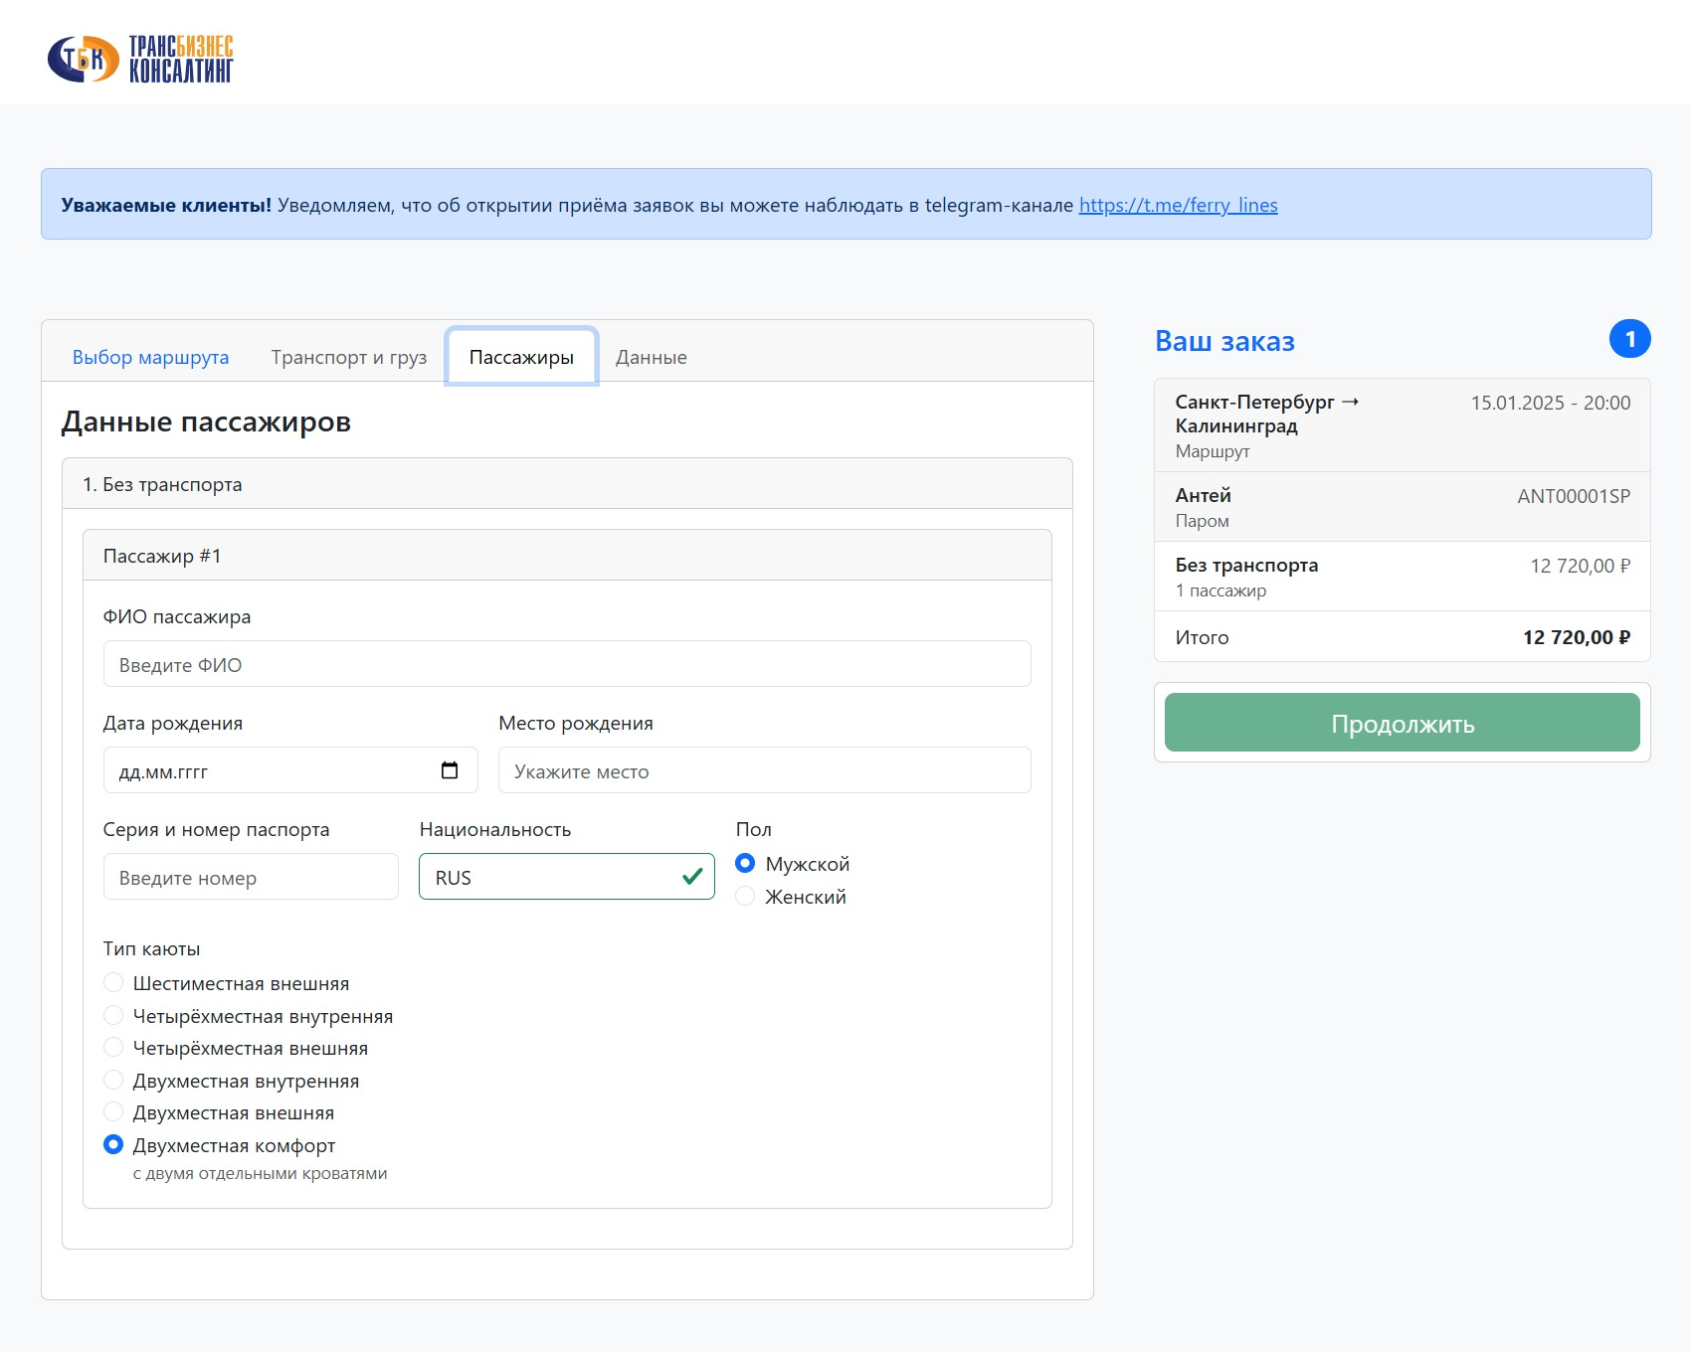
Task: Select the Мужской gender radio button
Action: click(x=745, y=863)
